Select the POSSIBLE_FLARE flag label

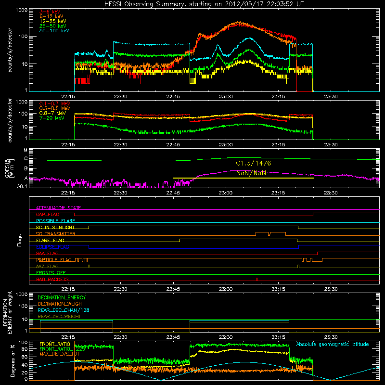55,221
